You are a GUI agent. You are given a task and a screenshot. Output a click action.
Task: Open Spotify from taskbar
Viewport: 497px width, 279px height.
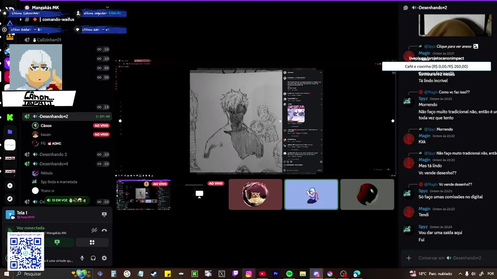[x=289, y=274]
